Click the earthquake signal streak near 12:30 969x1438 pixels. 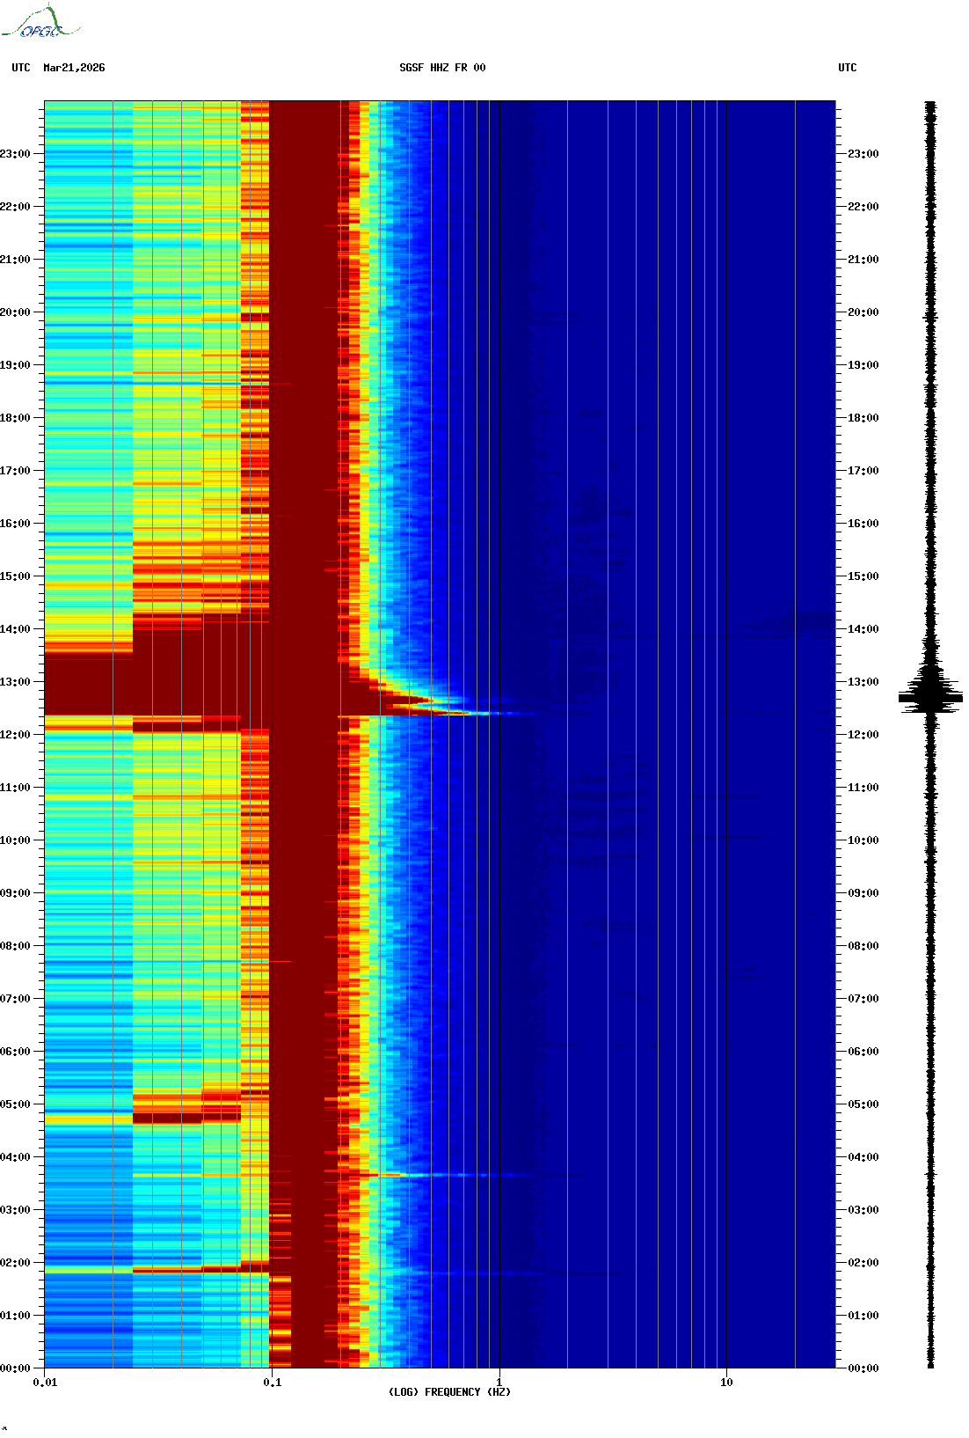[x=440, y=708]
